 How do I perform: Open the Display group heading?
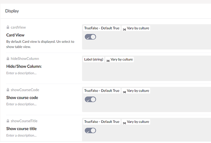point(12,11)
